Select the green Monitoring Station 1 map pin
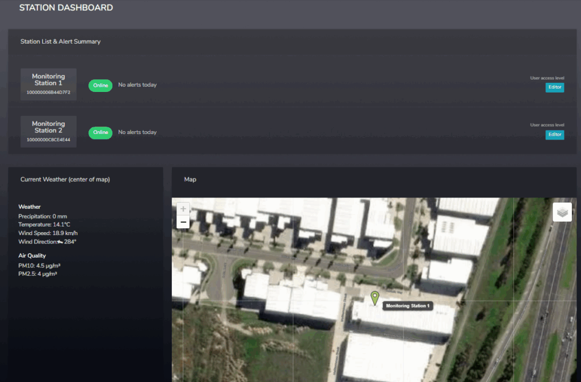581x382 pixels. (x=375, y=297)
